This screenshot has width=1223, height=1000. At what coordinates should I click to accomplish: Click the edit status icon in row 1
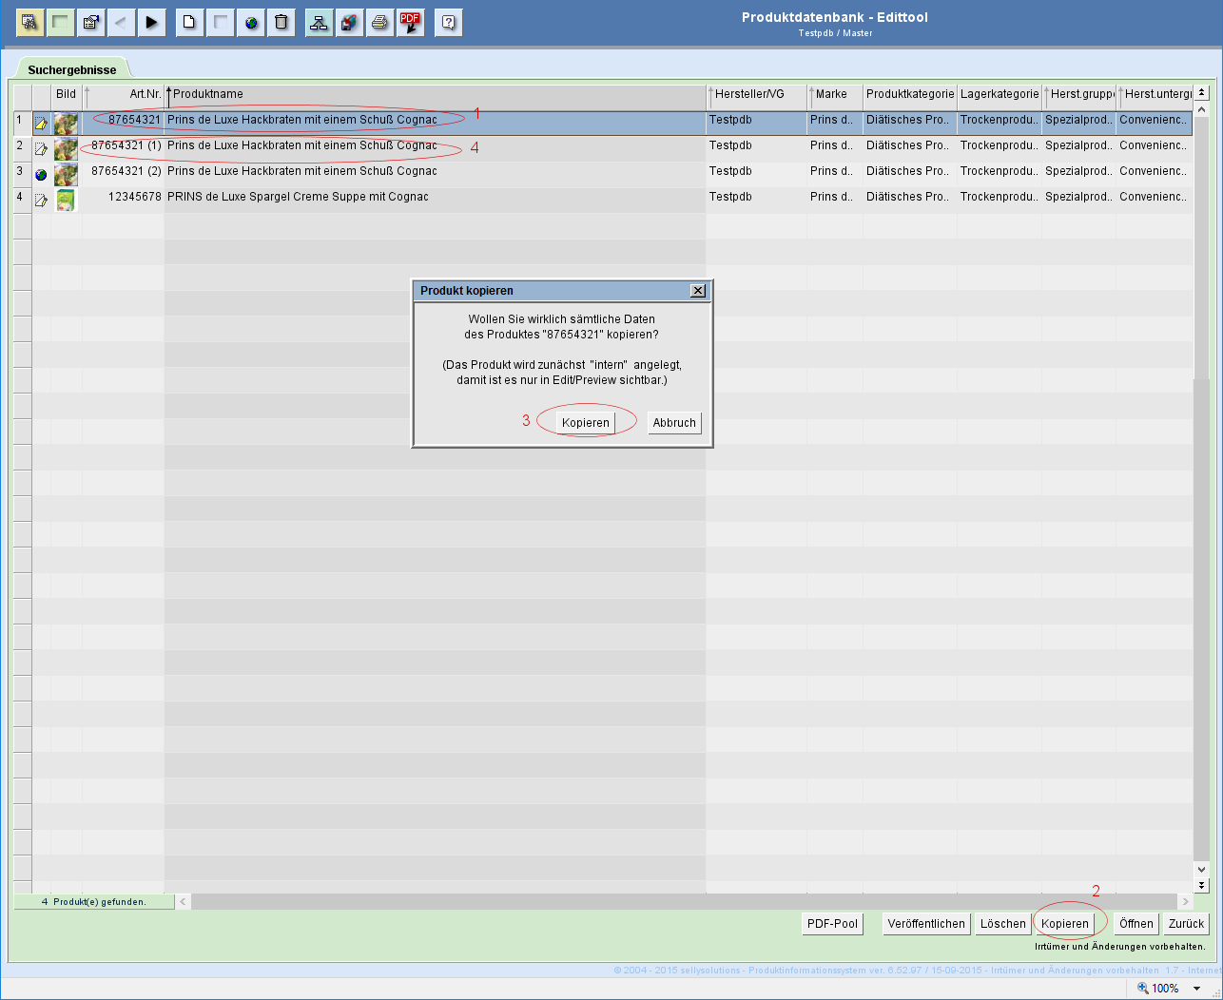pyautogui.click(x=41, y=124)
